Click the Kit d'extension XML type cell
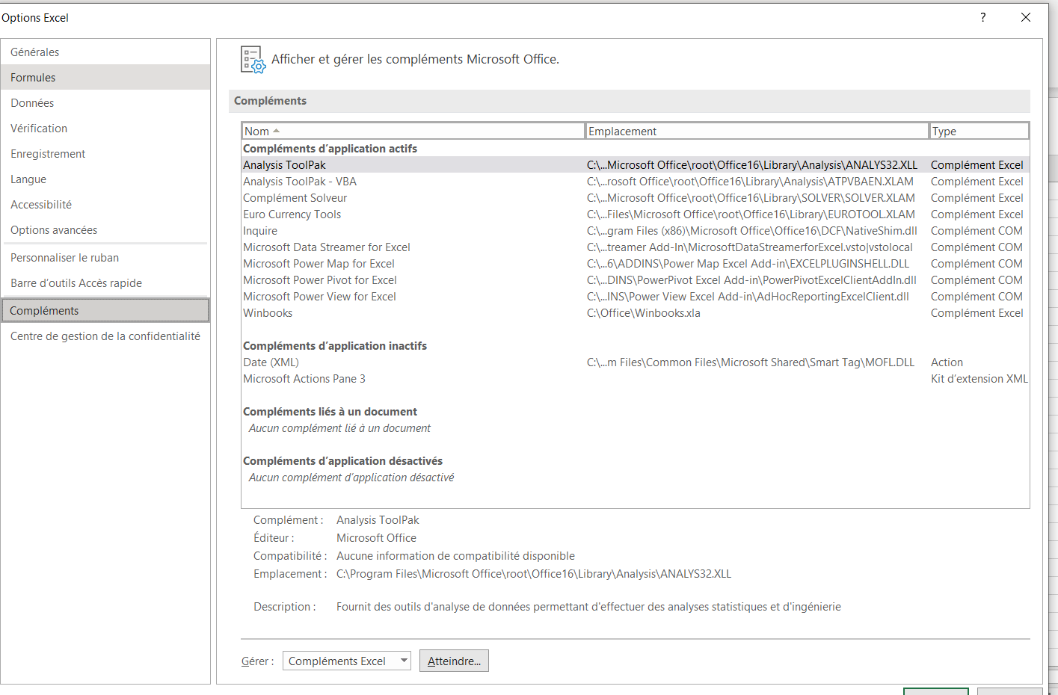Viewport: 1058px width, 695px height. [979, 379]
